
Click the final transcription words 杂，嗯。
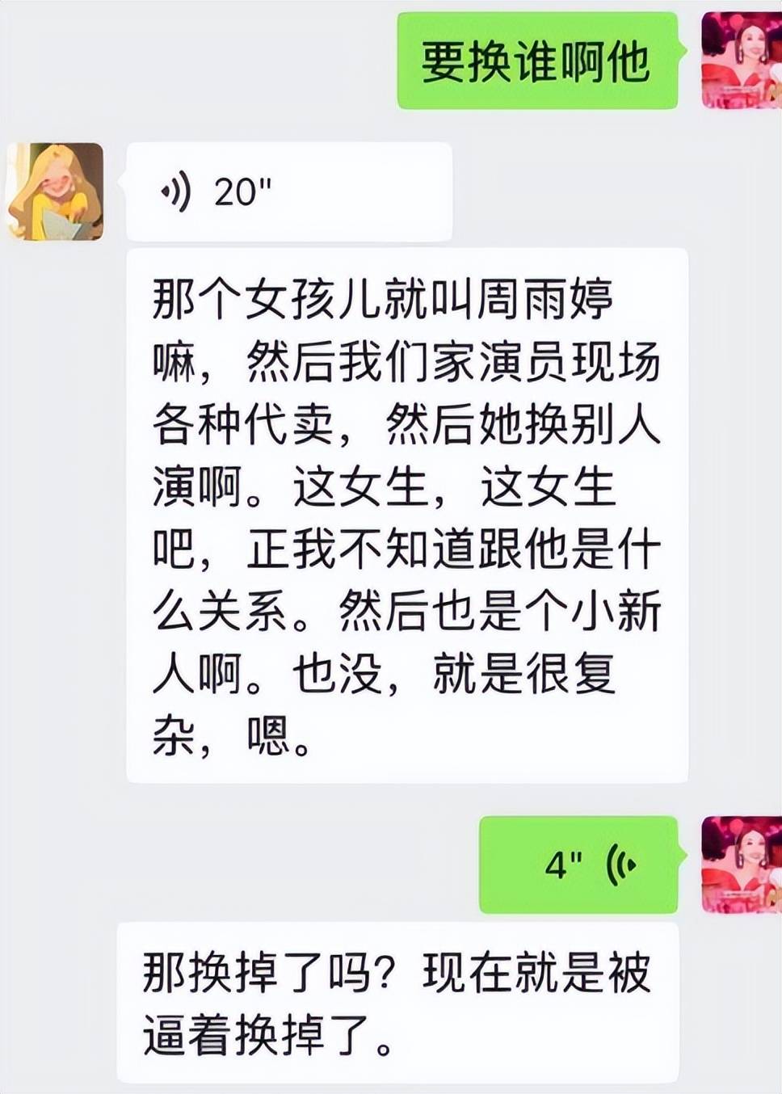[233, 736]
